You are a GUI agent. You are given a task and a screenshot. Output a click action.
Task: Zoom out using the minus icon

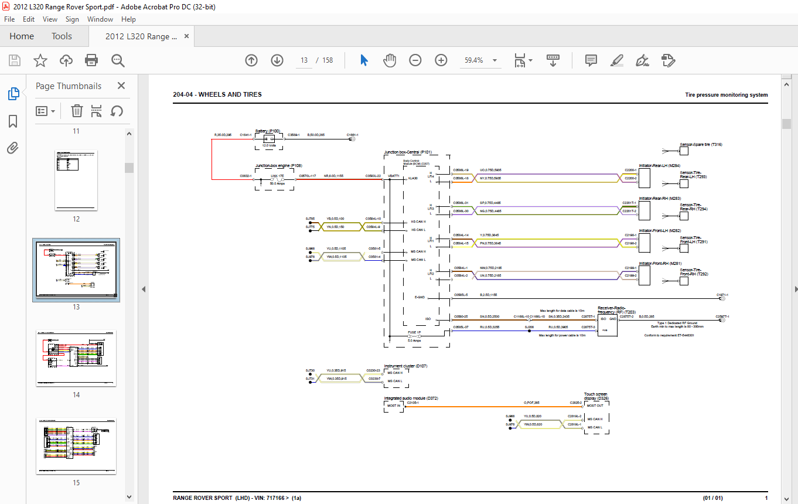coord(415,60)
